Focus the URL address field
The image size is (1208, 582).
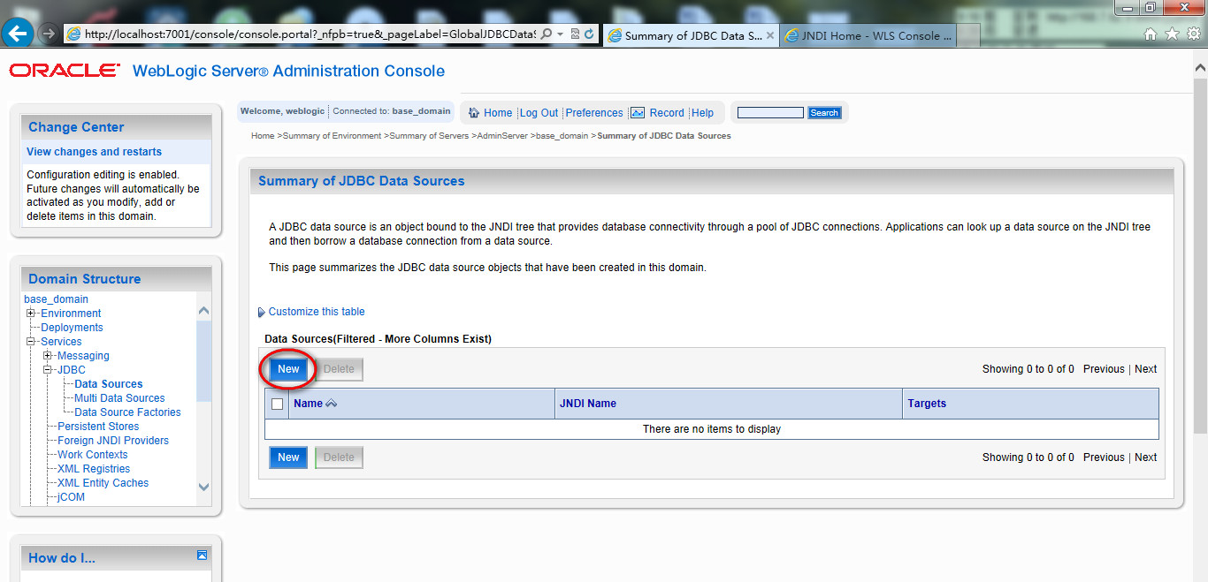pos(310,34)
